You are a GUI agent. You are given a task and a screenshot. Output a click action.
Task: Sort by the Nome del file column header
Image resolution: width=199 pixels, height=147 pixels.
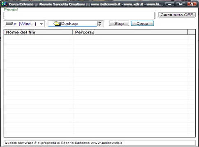39,32
